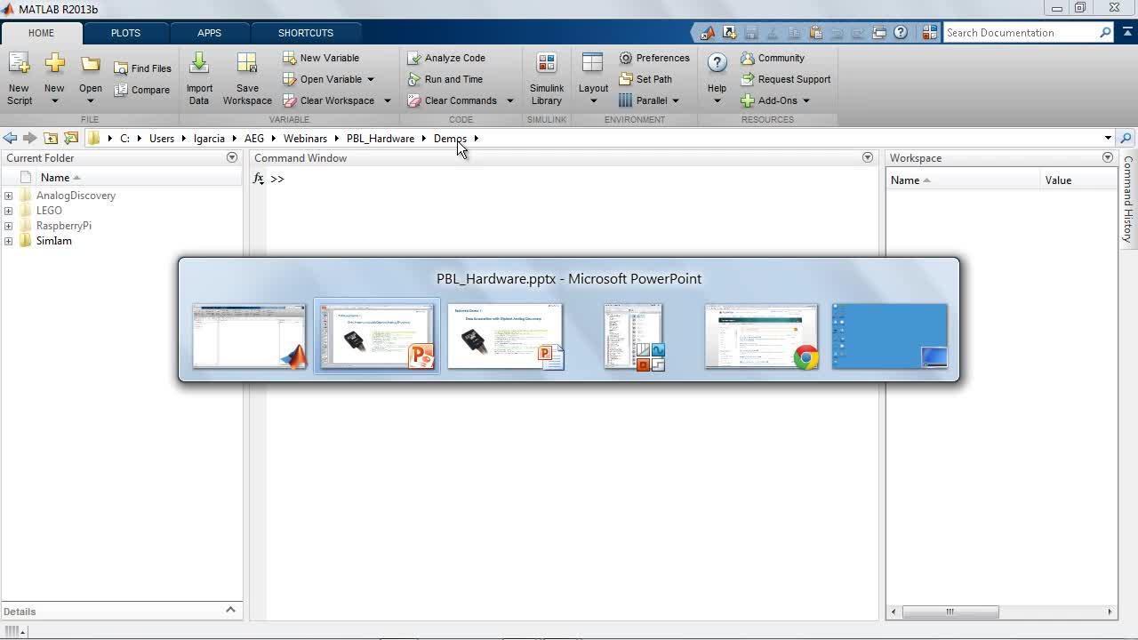Click Save Workspace
Screen dimensions: 1138x640
247,78
